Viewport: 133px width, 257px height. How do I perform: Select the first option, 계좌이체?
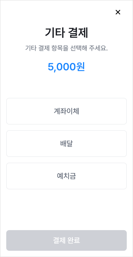(66, 111)
